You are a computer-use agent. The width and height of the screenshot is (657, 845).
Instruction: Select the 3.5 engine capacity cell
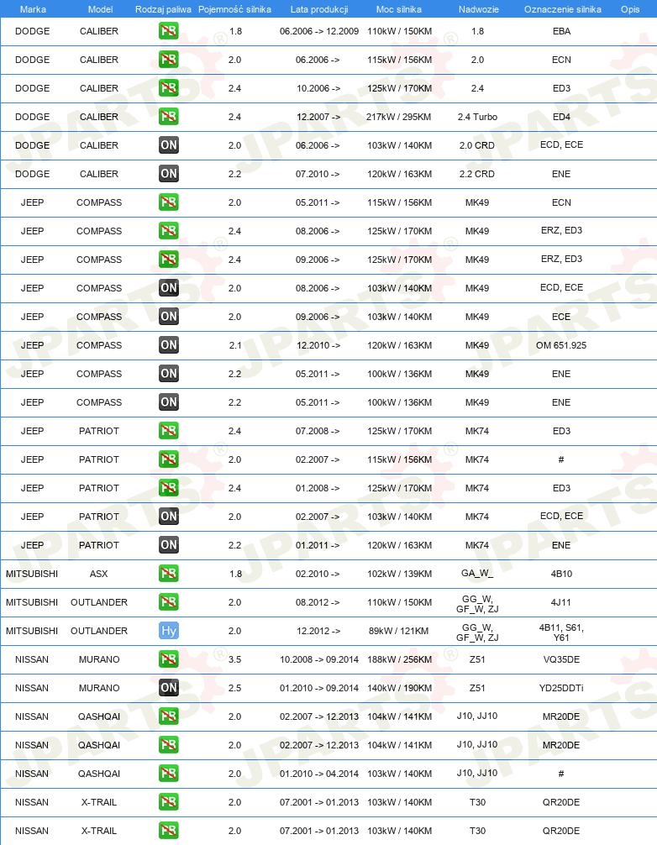(x=235, y=659)
